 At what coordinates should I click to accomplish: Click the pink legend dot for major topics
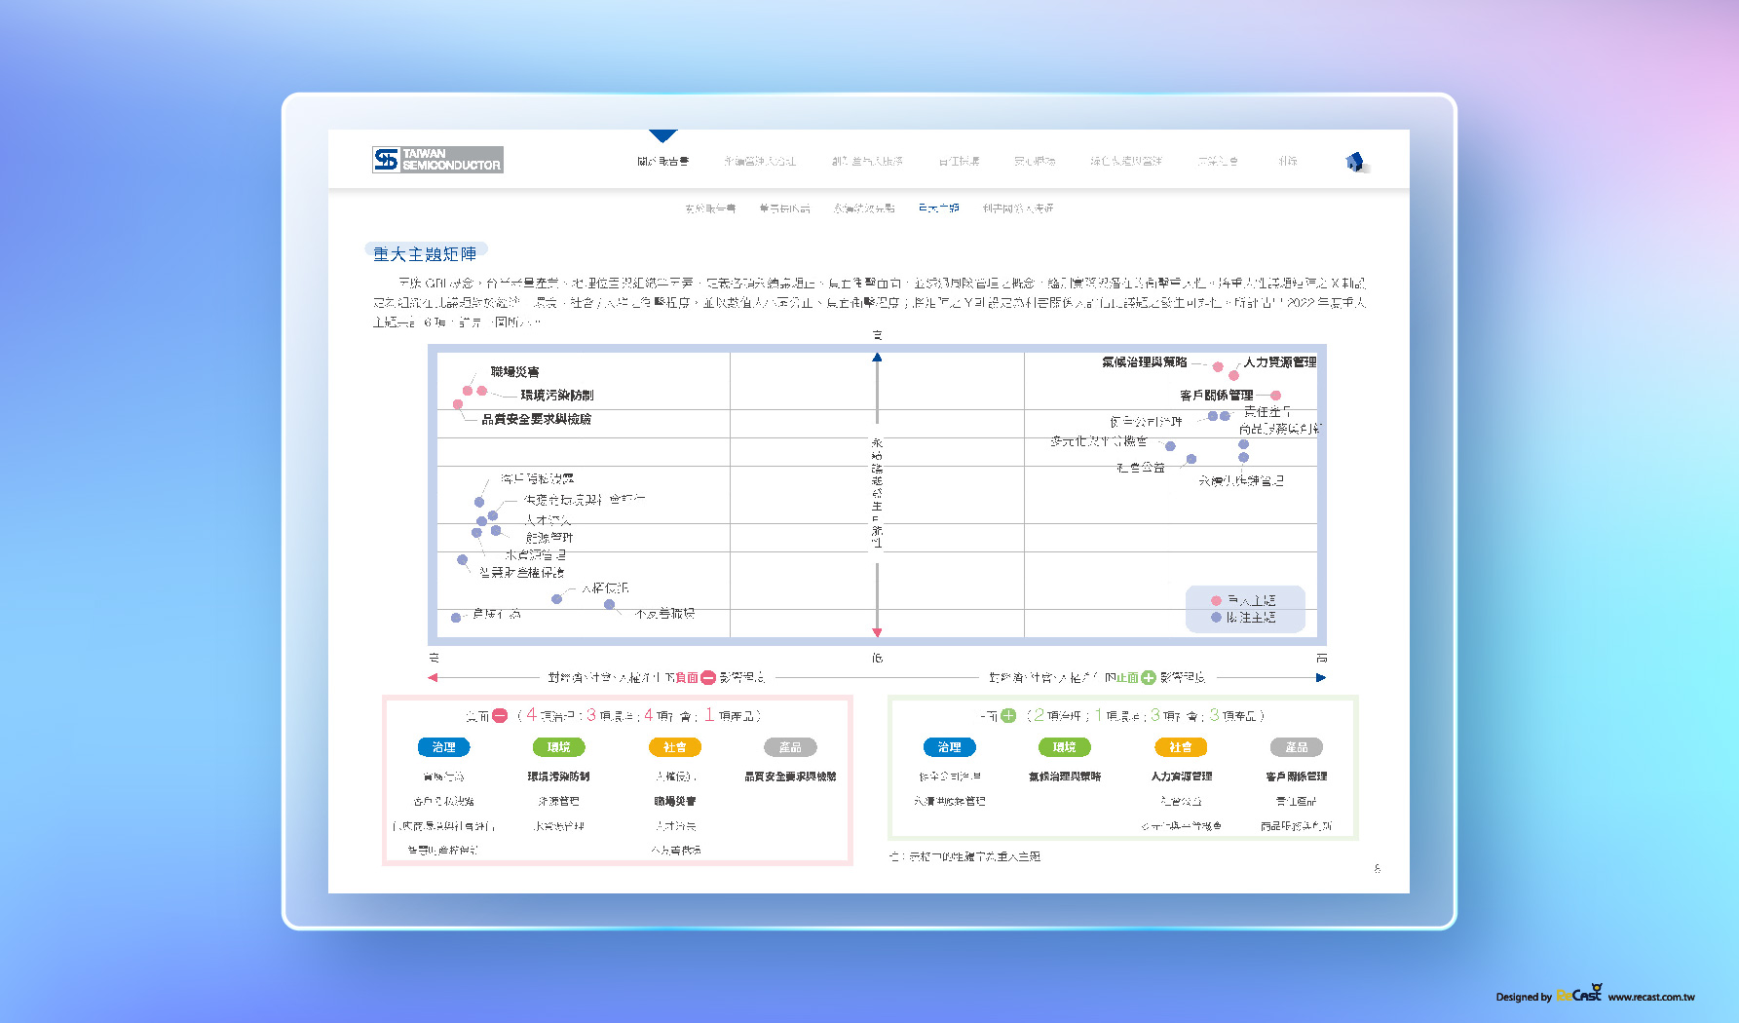(1216, 601)
